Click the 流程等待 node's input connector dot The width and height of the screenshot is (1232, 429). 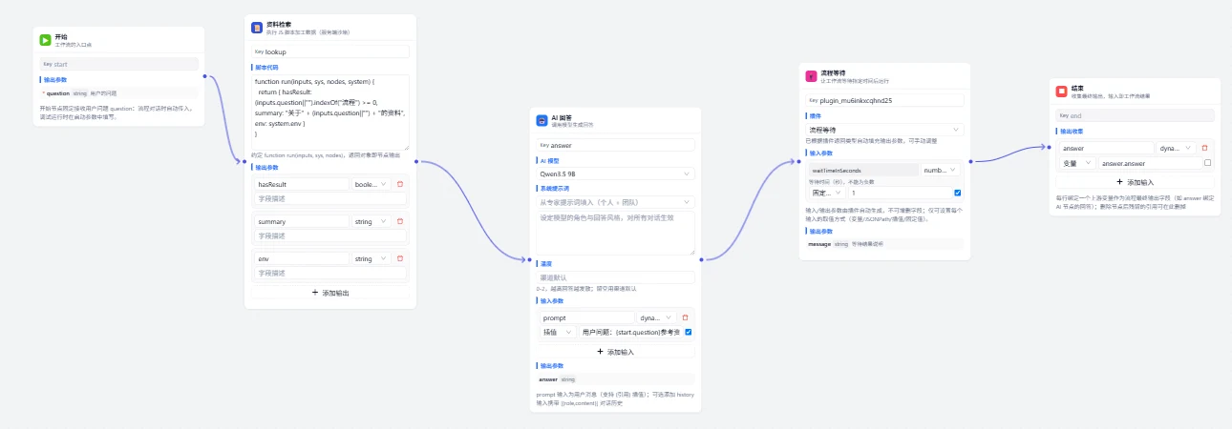(798, 161)
